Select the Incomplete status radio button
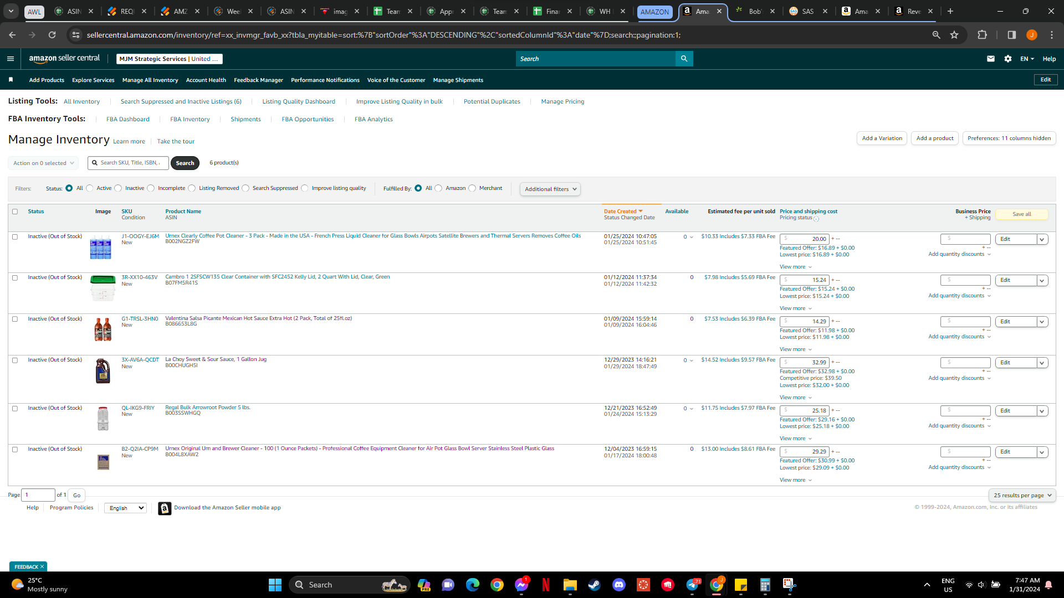This screenshot has width=1064, height=598. (x=151, y=188)
